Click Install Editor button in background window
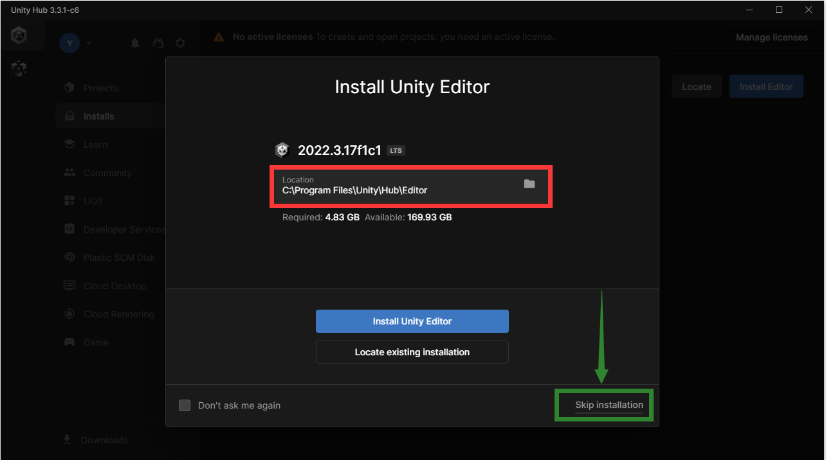This screenshot has height=460, width=826. click(766, 87)
